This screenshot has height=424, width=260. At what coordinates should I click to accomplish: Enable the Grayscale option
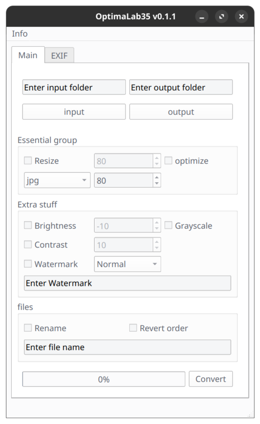(168, 226)
